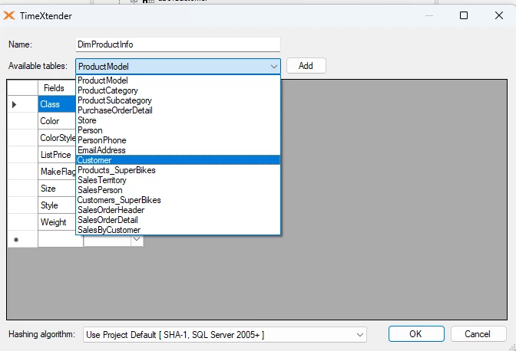Select ProductCategory in the dropdown list
The image size is (516, 351).
tap(177, 90)
